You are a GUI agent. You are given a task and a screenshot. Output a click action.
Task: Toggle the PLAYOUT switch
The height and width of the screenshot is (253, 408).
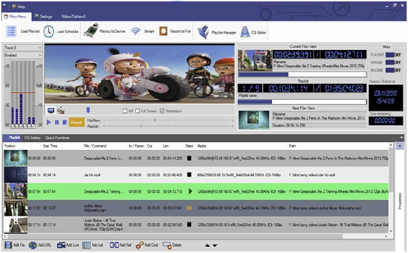click(x=393, y=55)
